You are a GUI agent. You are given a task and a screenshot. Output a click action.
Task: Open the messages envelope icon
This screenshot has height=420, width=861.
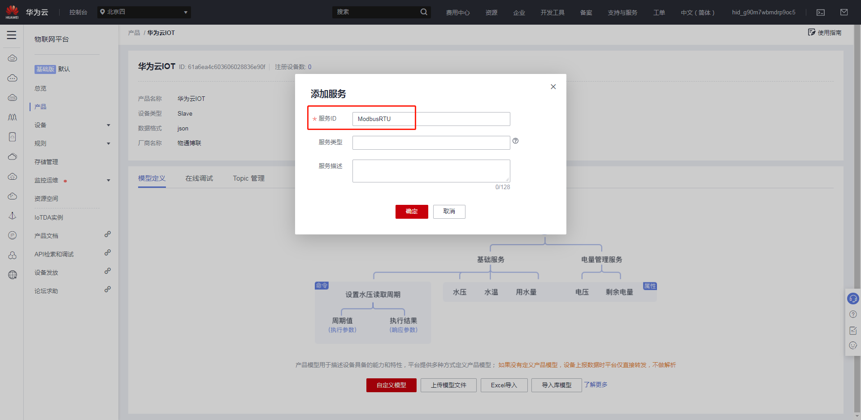coord(844,13)
